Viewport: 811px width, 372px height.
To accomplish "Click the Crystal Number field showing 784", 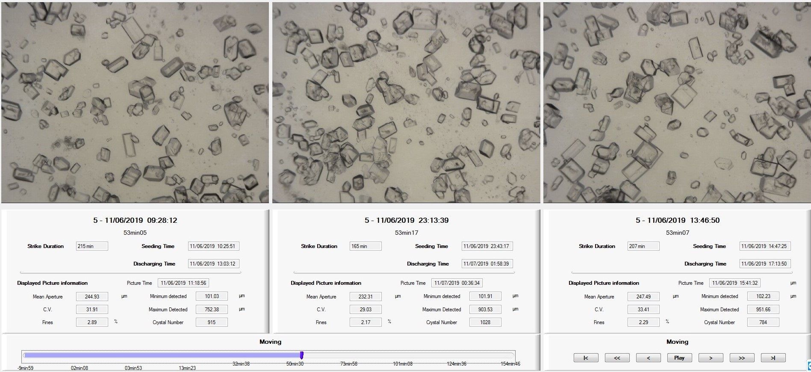I will tap(763, 322).
